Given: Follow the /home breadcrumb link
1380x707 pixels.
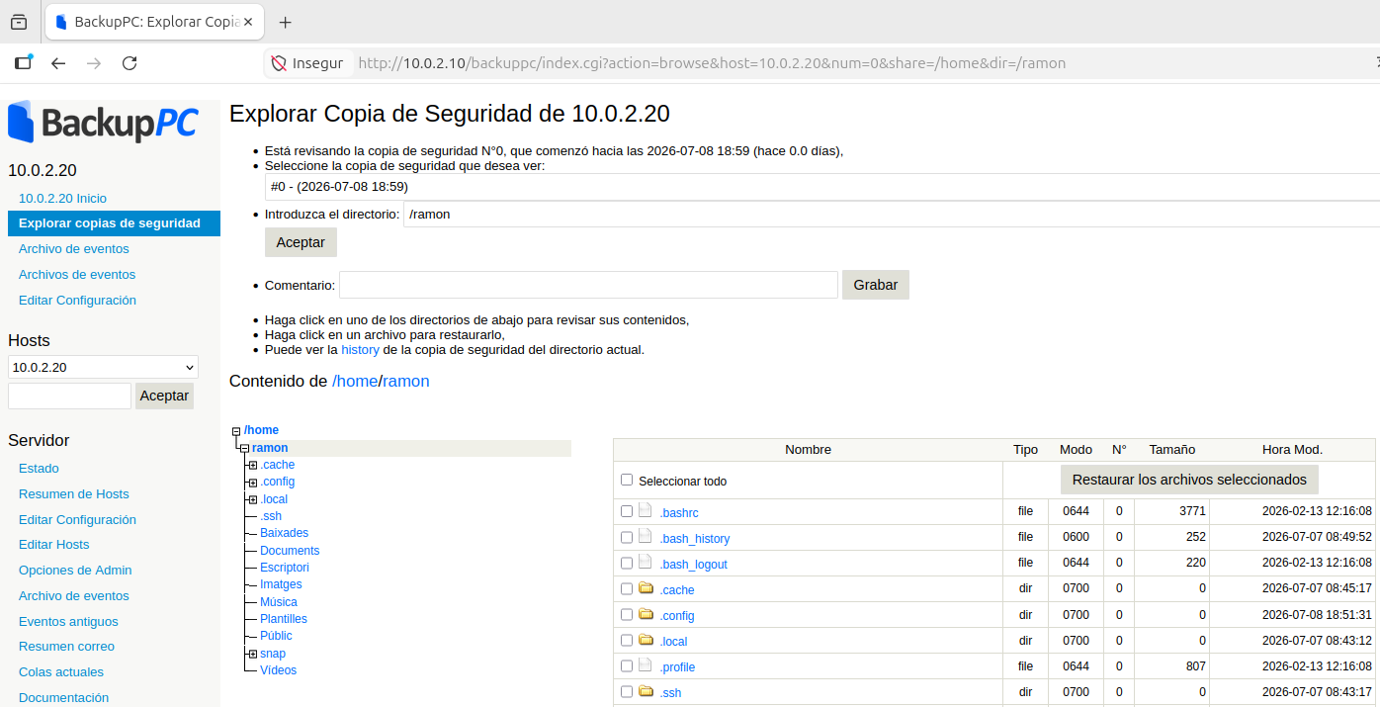Looking at the screenshot, I should (x=355, y=381).
